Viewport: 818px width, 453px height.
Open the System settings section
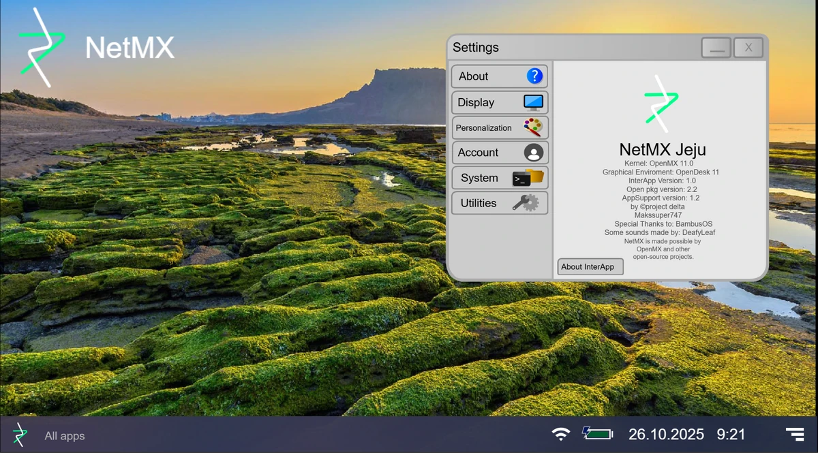tap(484, 178)
